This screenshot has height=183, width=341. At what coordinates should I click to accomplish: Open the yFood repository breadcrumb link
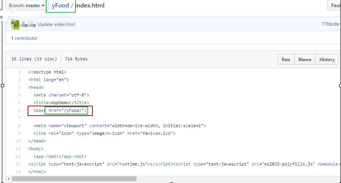tap(60, 5)
